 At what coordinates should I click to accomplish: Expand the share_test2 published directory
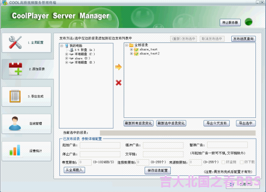(x=131, y=53)
